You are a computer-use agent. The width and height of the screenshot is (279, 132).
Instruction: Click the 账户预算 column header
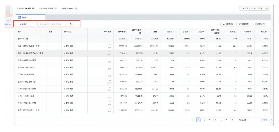click(x=108, y=31)
